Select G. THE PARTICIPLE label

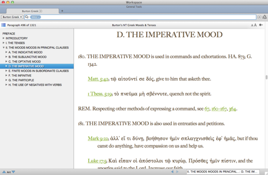21,80
